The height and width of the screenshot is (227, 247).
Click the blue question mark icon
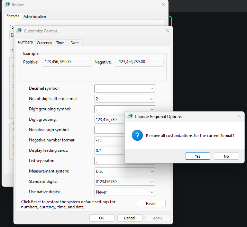[137, 136]
